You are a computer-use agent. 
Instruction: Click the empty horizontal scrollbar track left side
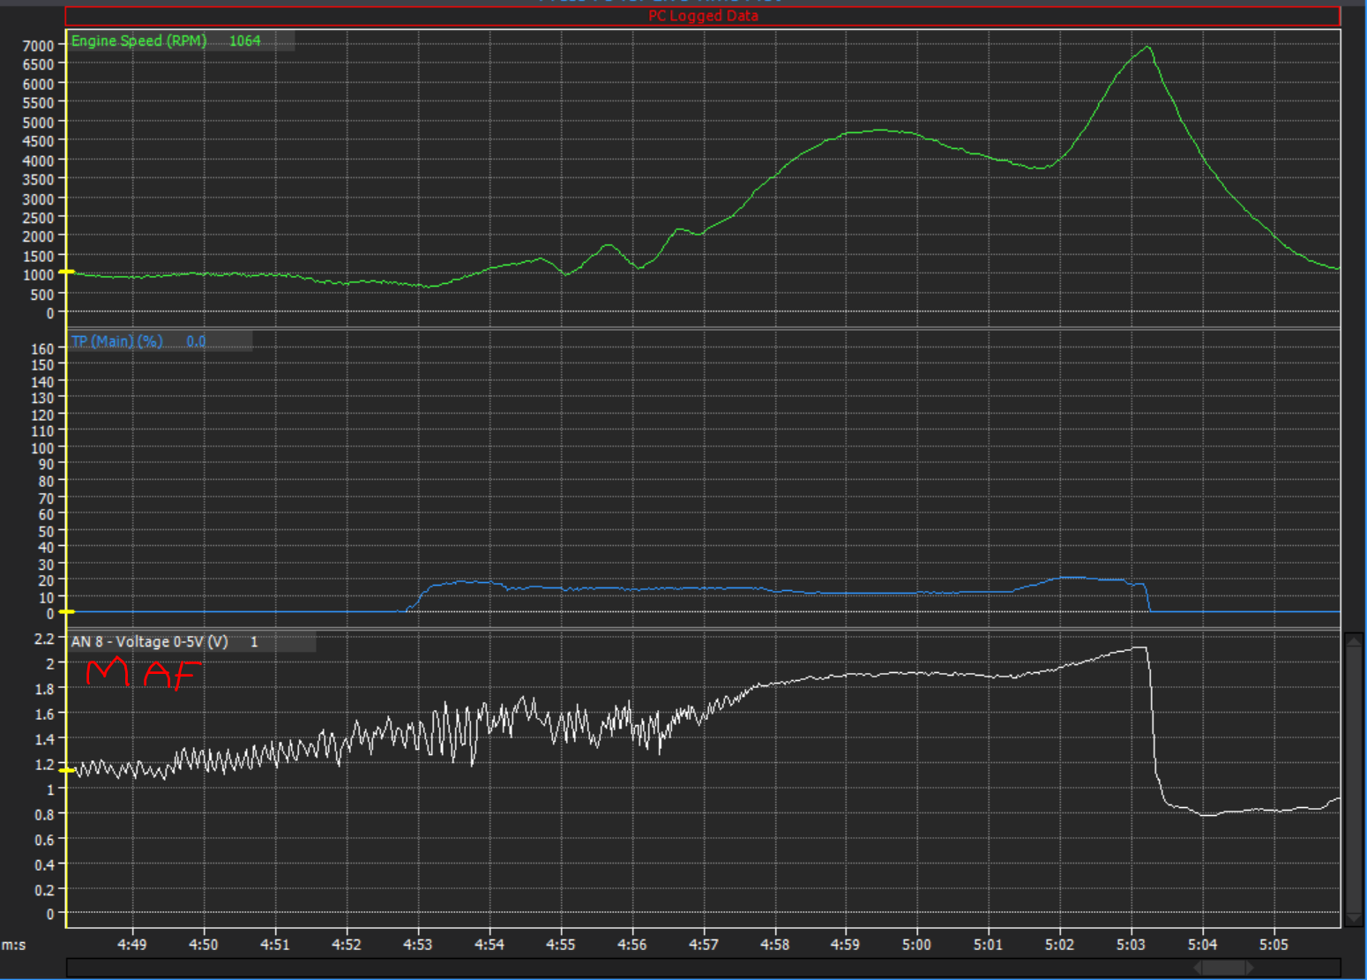click(x=529, y=968)
